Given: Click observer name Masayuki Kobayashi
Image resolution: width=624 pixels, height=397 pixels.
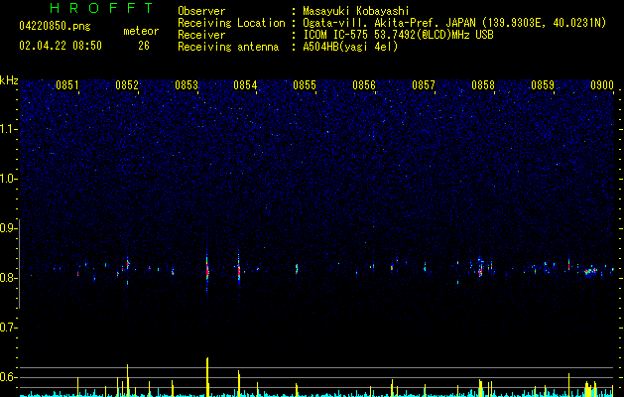Looking at the screenshot, I should 356,11.
